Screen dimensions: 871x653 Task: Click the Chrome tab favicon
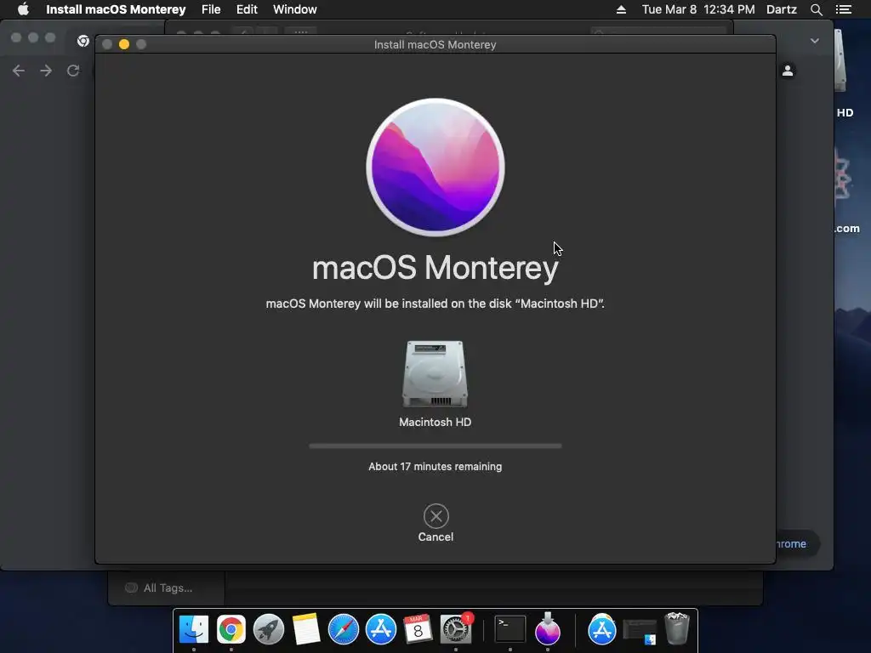point(83,41)
